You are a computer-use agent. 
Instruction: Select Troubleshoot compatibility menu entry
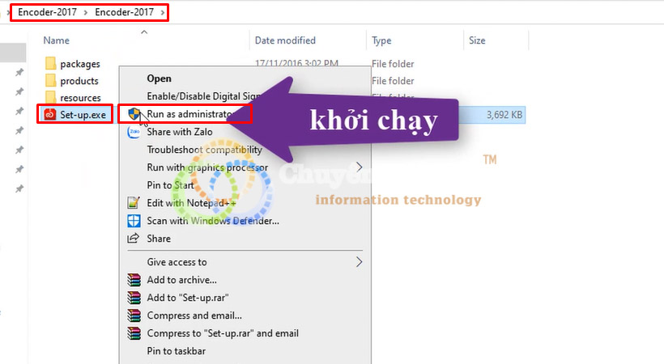pos(205,150)
